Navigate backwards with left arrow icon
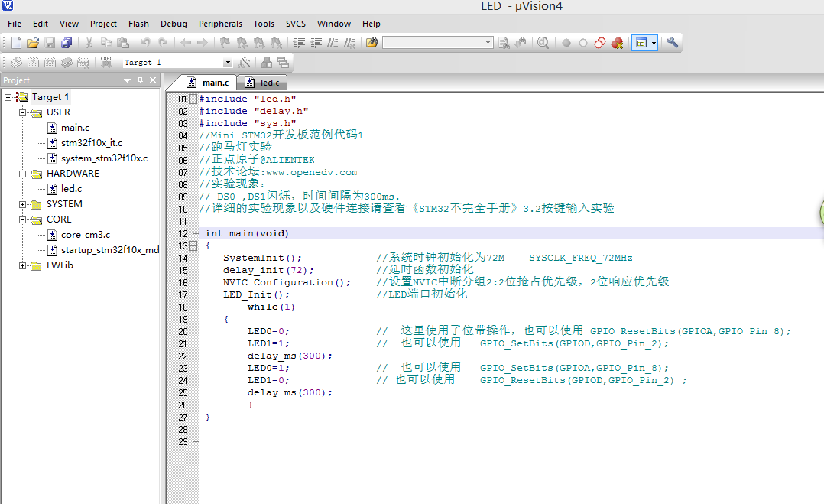The width and height of the screenshot is (824, 504). coord(186,43)
